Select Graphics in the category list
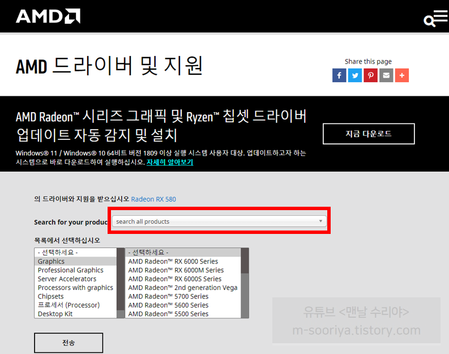 [76, 261]
